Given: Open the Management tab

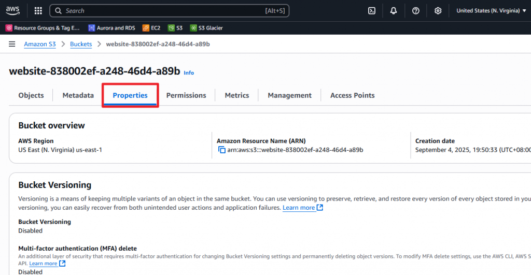Looking at the screenshot, I should click(x=289, y=95).
